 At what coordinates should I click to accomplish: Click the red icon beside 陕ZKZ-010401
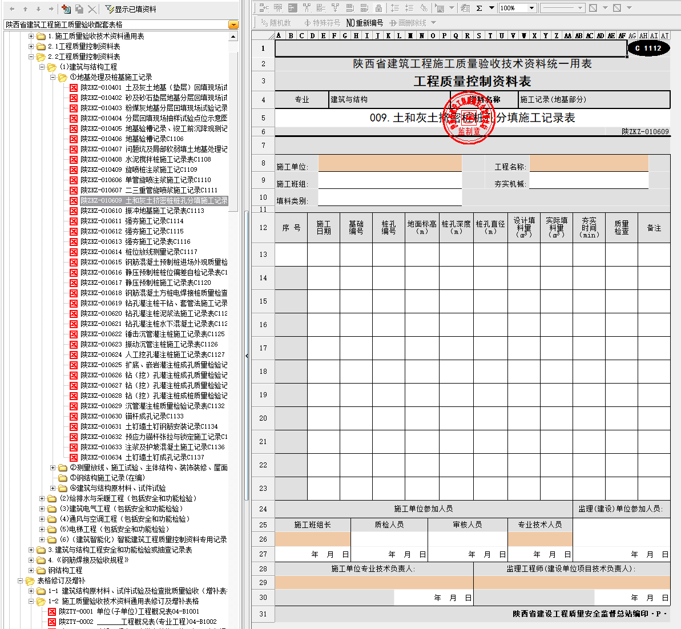coord(74,88)
